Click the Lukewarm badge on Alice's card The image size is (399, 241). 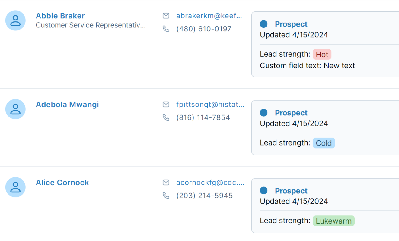334,221
